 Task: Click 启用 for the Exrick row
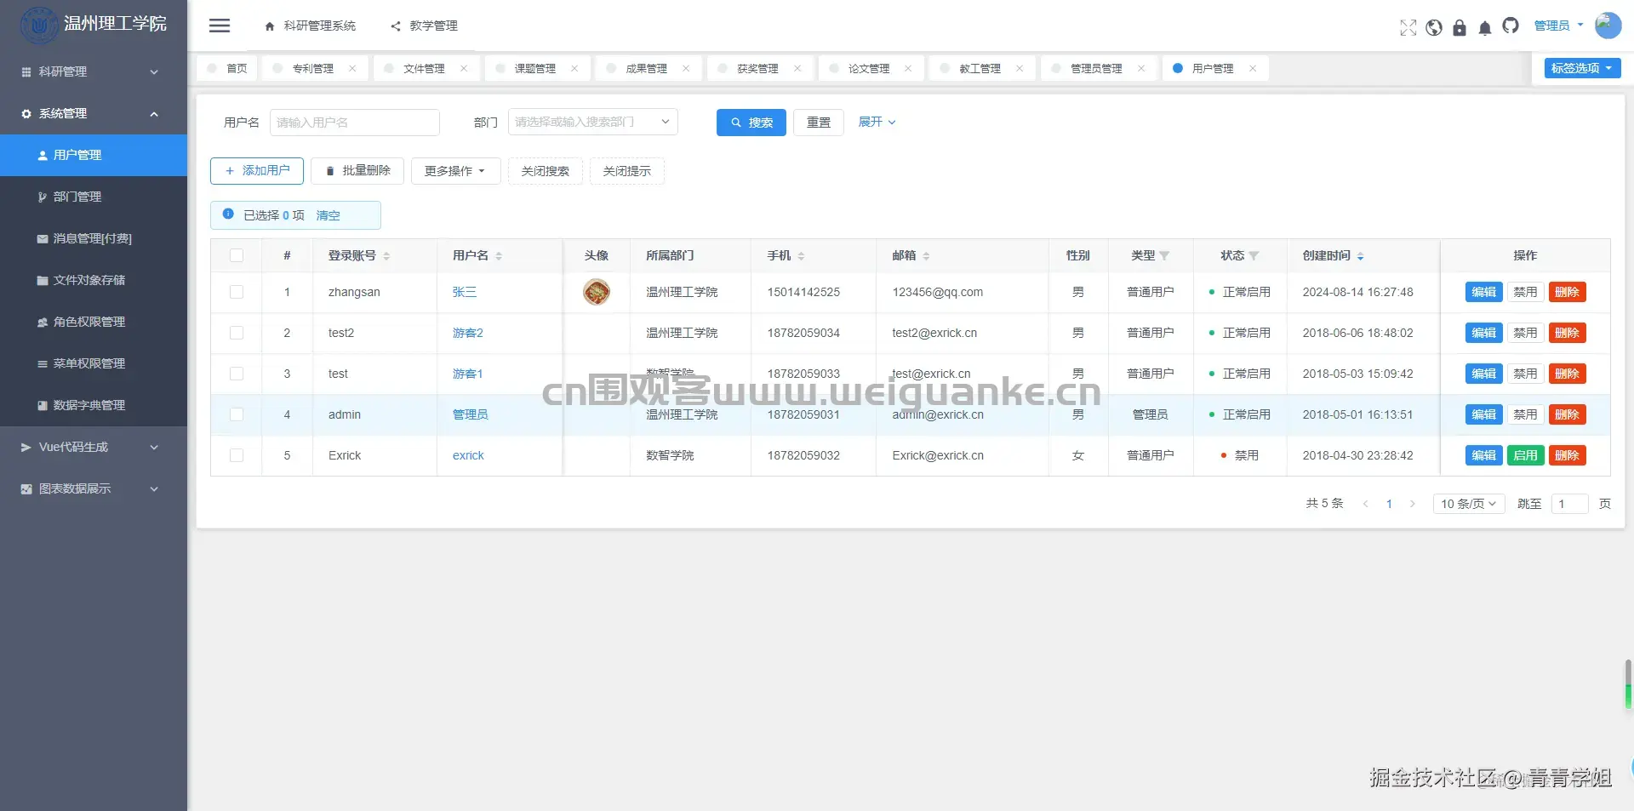1526,455
